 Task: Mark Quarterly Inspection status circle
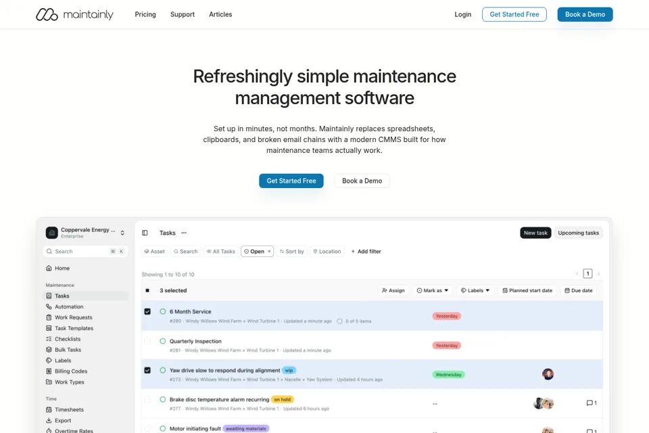coord(163,341)
